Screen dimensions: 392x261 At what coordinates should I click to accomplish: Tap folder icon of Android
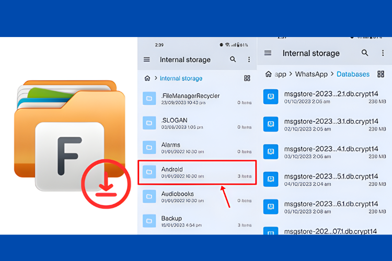point(149,172)
